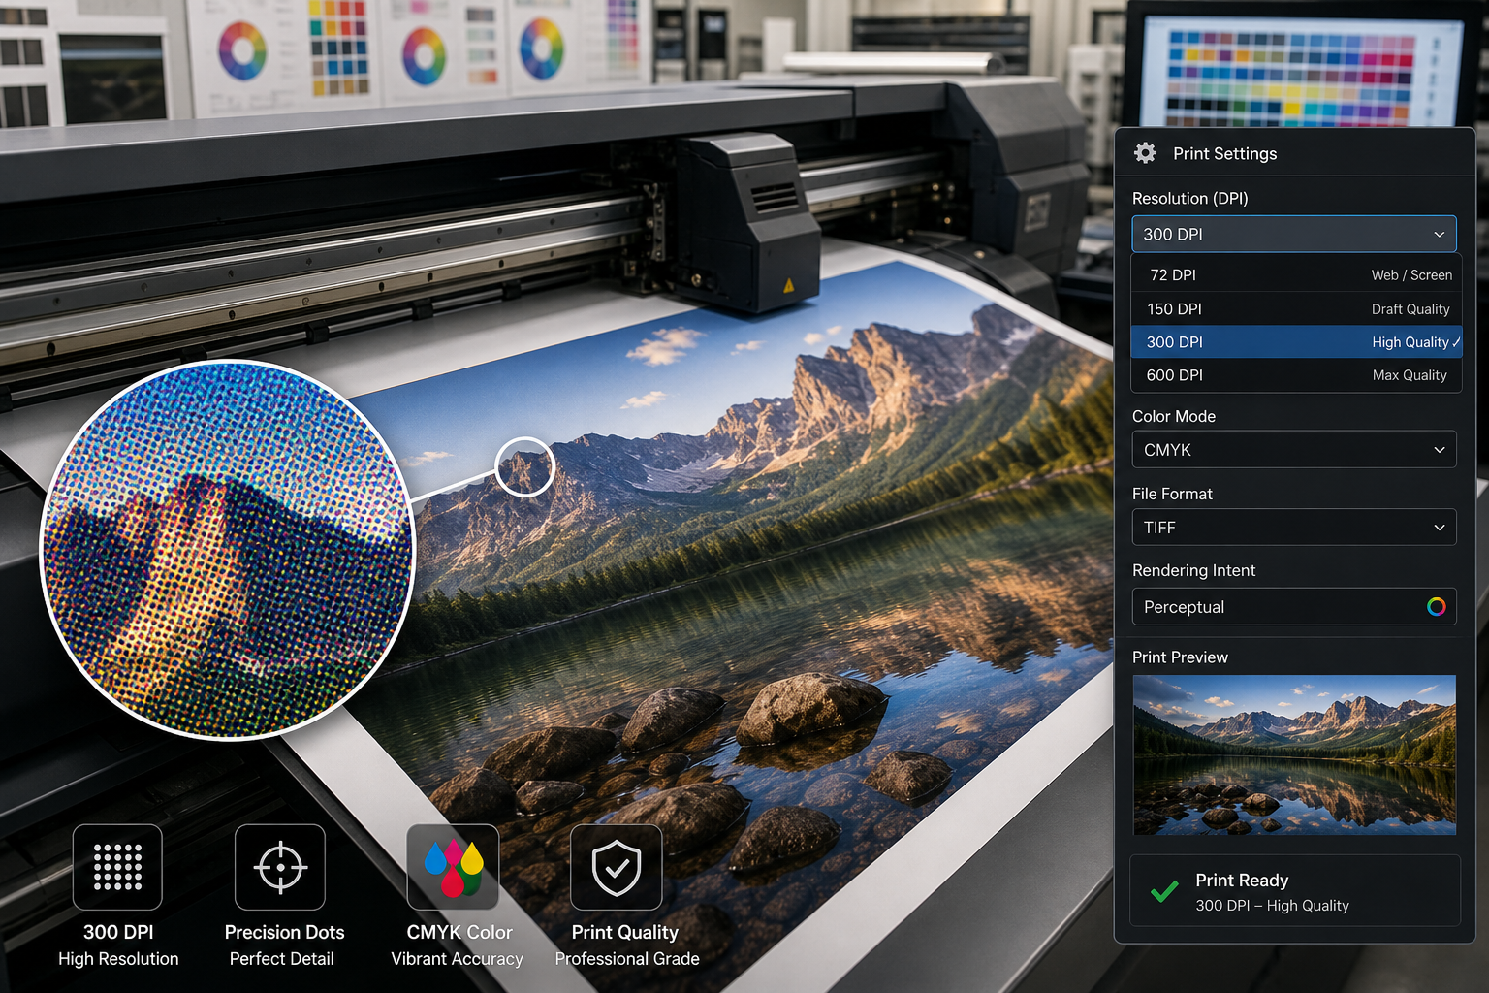Click the 'Print Settings' panel title
This screenshot has width=1489, height=993.
[x=1224, y=153]
